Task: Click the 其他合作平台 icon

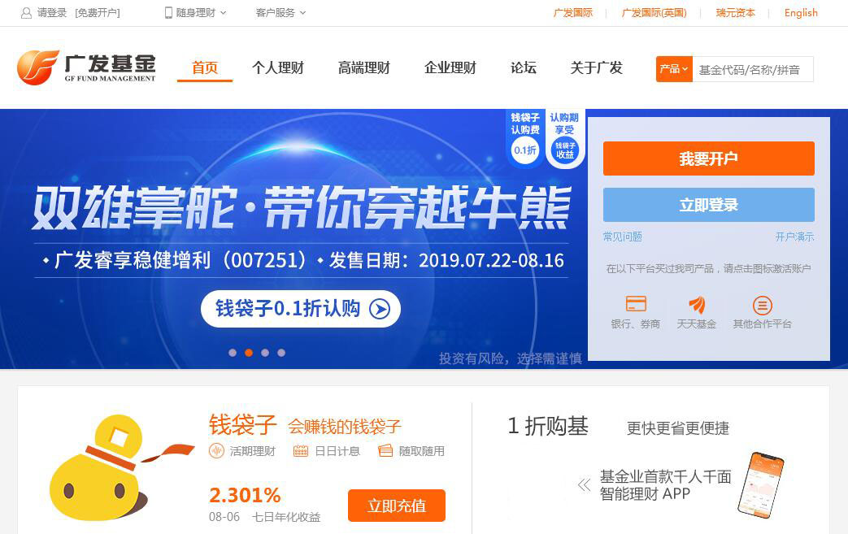Action: coord(762,306)
